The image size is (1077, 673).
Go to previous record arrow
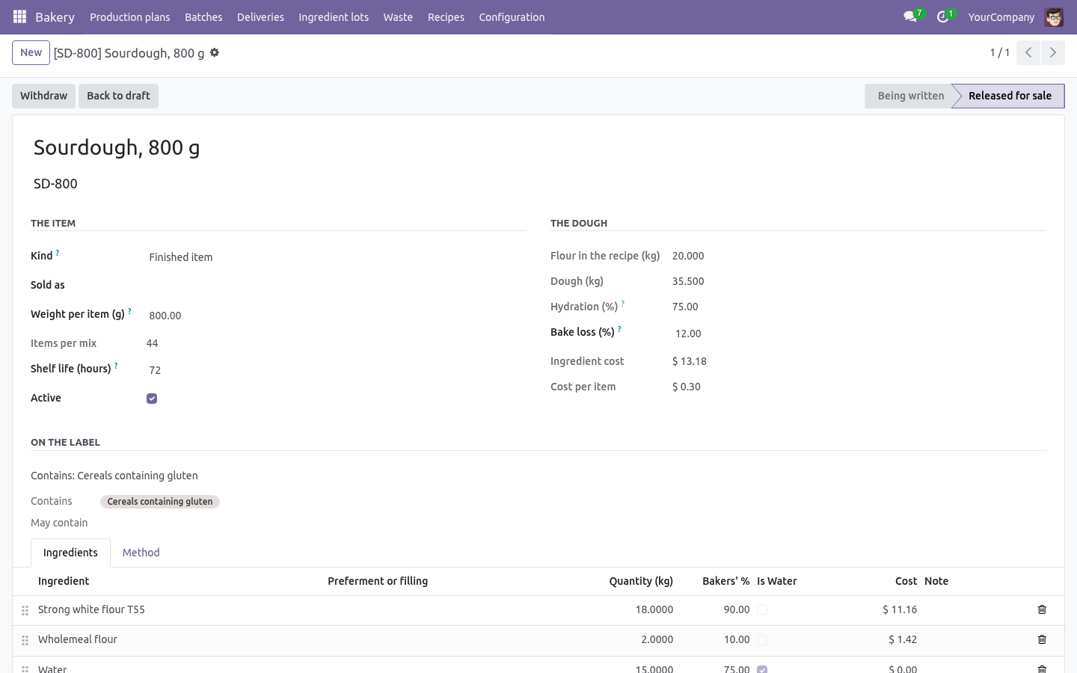pos(1028,52)
